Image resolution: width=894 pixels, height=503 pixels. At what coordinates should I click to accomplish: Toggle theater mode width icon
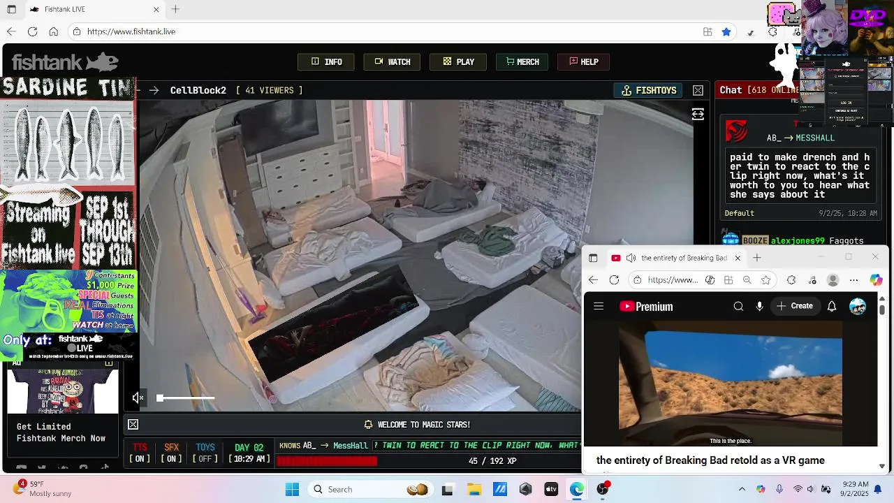tap(698, 115)
